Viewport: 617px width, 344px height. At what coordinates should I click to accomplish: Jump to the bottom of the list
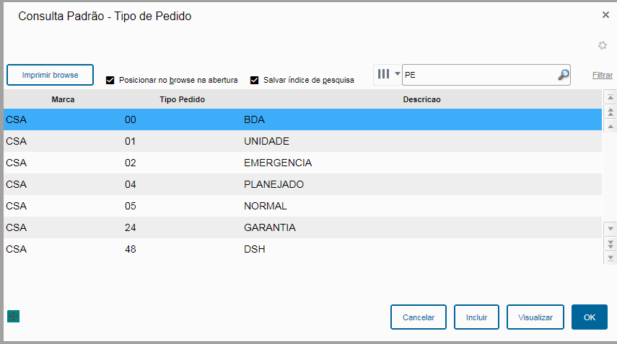click(x=611, y=257)
